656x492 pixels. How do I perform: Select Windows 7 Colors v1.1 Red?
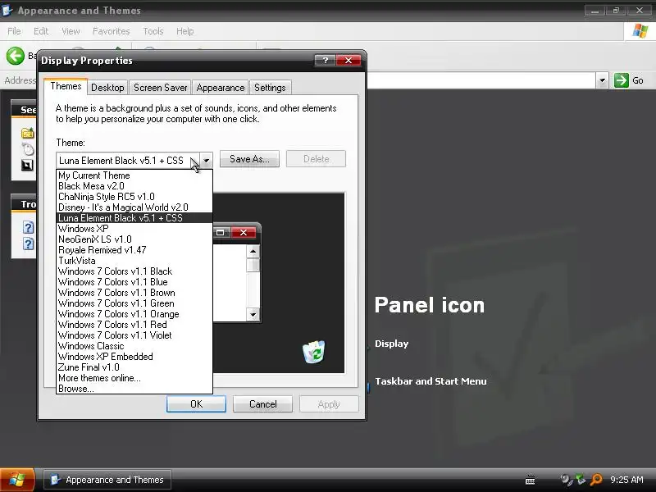(x=134, y=325)
